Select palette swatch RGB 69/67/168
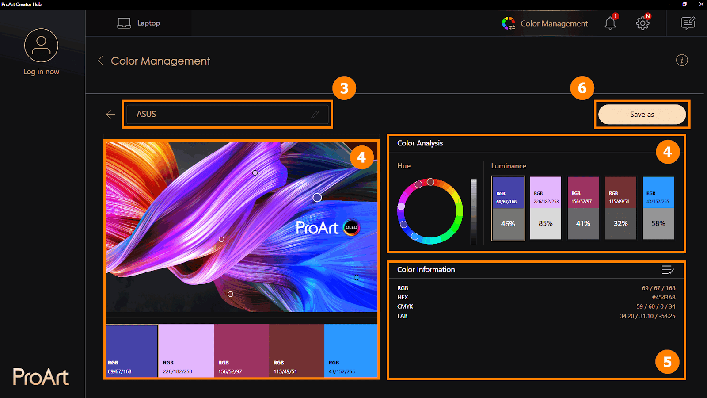Viewport: 707px width, 398px height. point(132,351)
